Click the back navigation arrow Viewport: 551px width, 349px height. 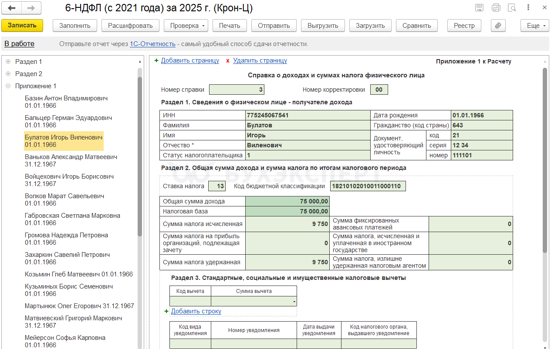(12, 8)
